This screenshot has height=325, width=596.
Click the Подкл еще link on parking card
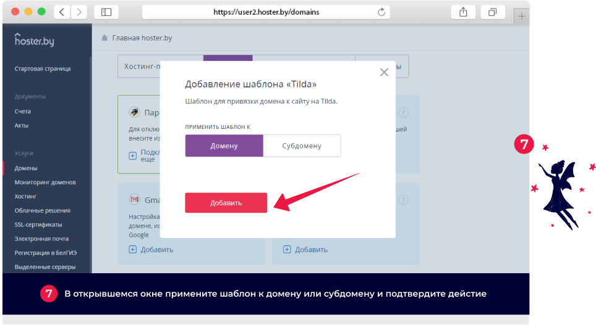click(150, 155)
